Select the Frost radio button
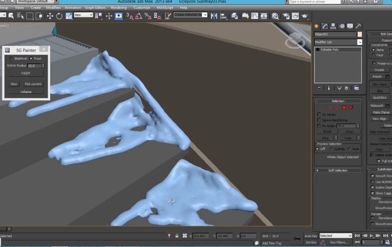392x247 pixels. pos(31,59)
